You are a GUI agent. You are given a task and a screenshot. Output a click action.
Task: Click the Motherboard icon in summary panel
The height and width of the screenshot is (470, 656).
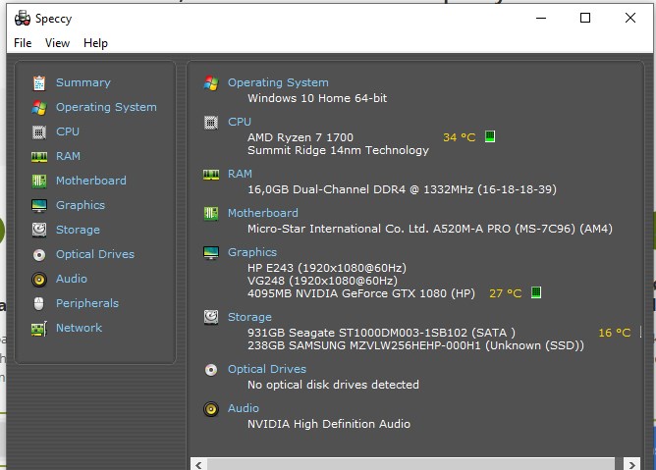(x=211, y=214)
